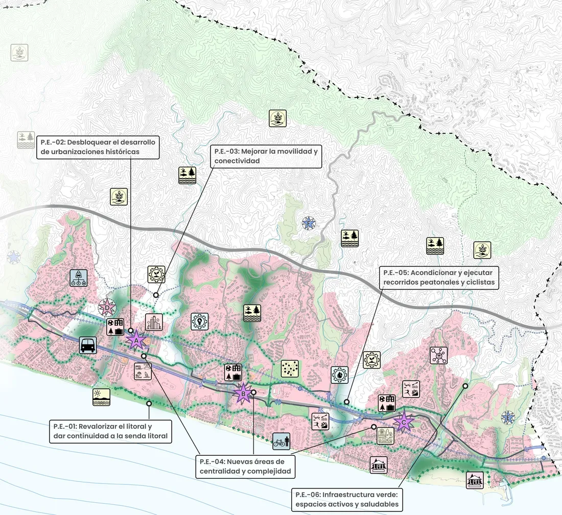Select the facilities icon beside star A
This screenshot has height=515, width=562.
(115, 327)
